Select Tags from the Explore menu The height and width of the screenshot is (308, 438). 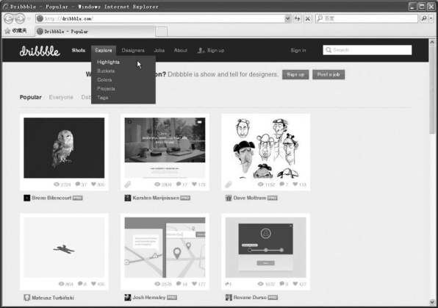(102, 98)
